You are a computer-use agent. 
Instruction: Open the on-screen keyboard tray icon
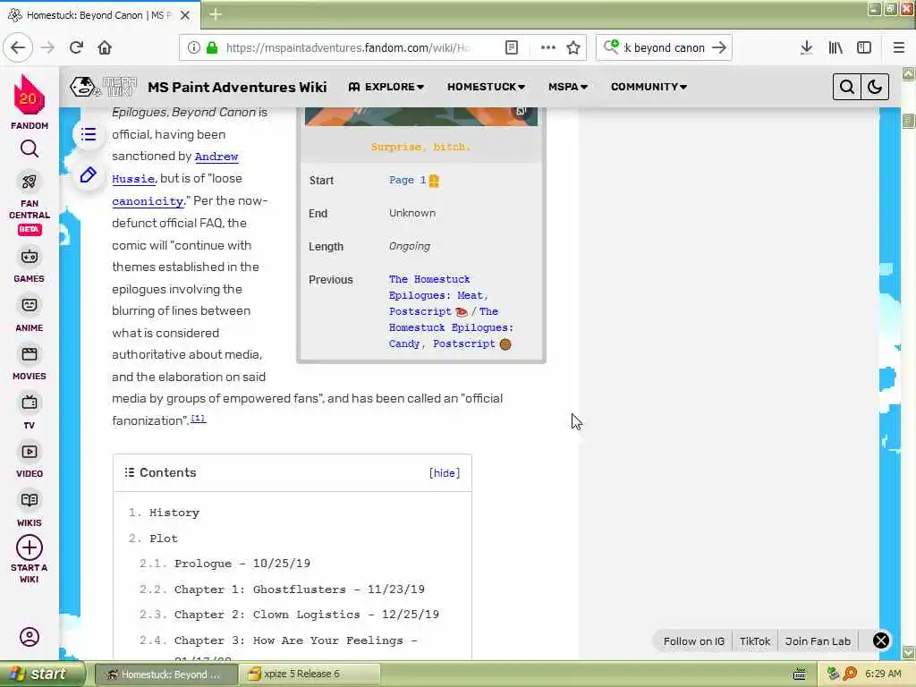(800, 674)
